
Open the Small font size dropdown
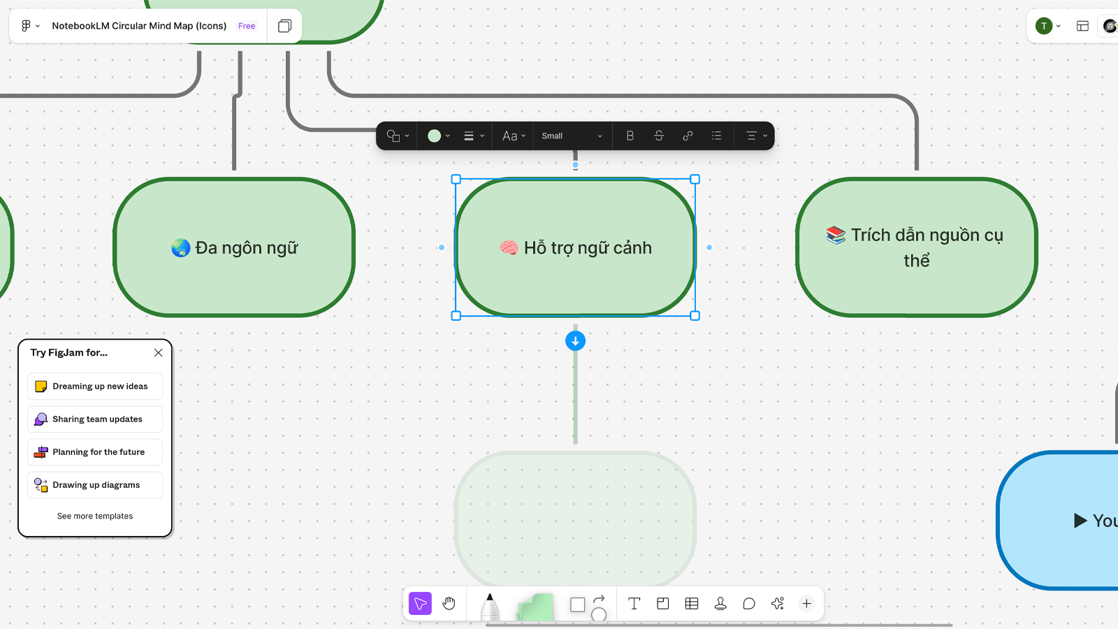point(572,136)
